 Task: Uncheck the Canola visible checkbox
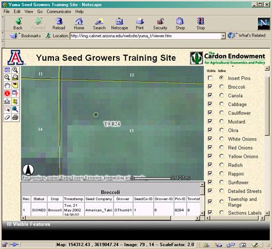(x=210, y=95)
